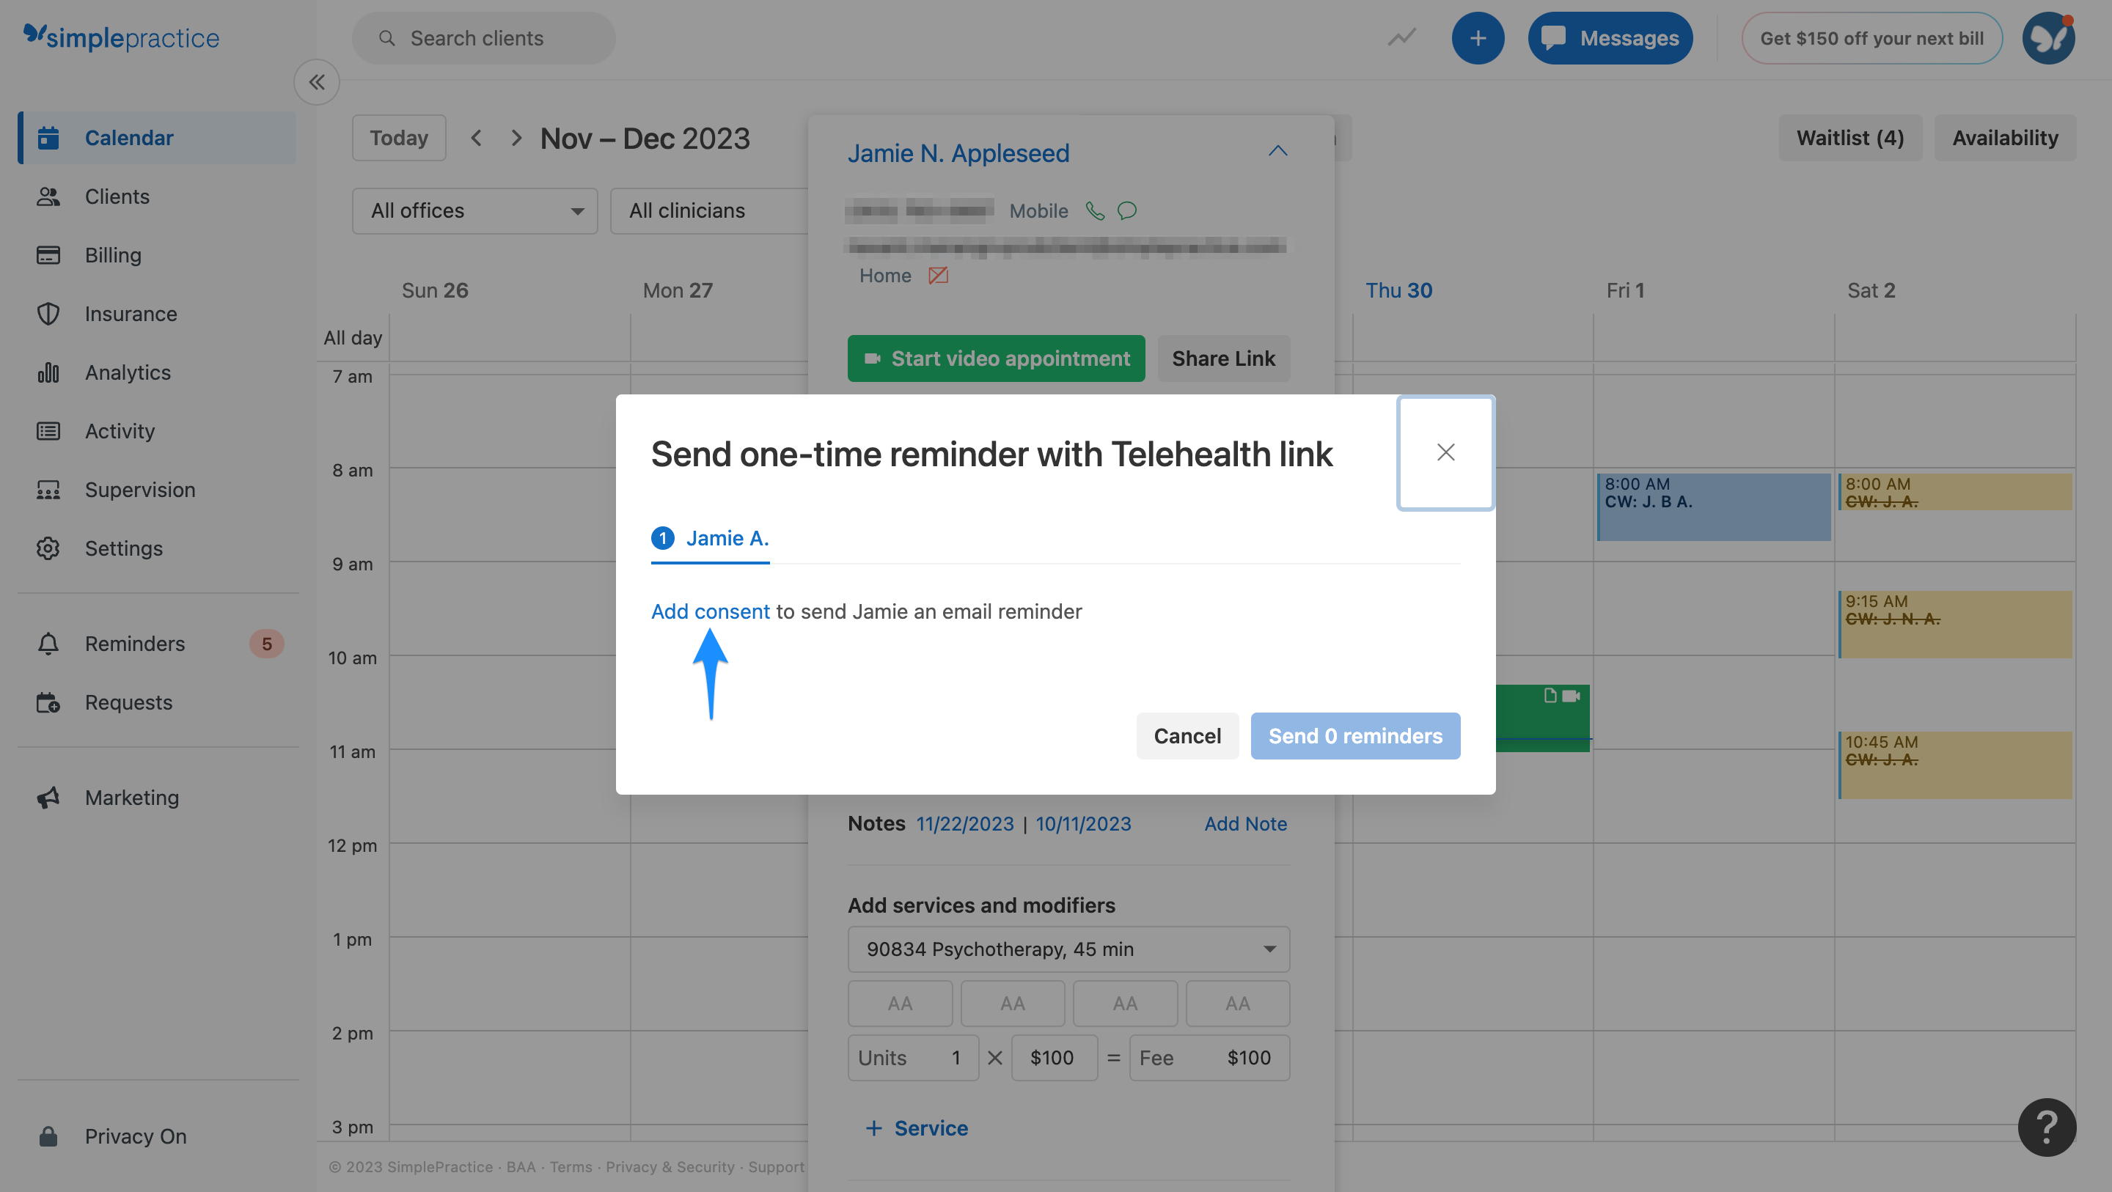Go to previous week arrow
This screenshot has height=1192, width=2112.
tap(477, 138)
